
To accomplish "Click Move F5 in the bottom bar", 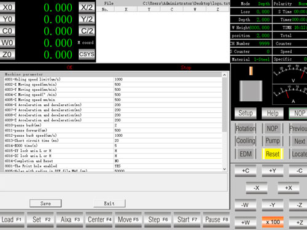I will pyautogui.click(x=128, y=220).
